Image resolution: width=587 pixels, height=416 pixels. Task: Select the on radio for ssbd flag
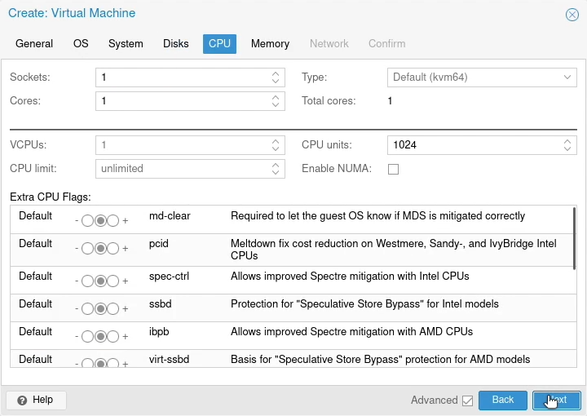tap(113, 309)
